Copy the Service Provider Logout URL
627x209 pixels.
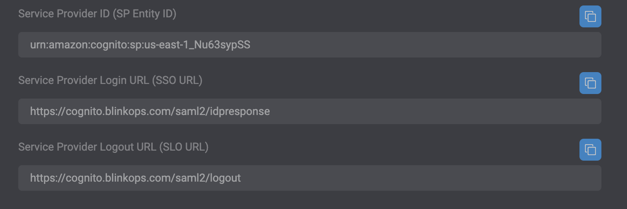590,150
